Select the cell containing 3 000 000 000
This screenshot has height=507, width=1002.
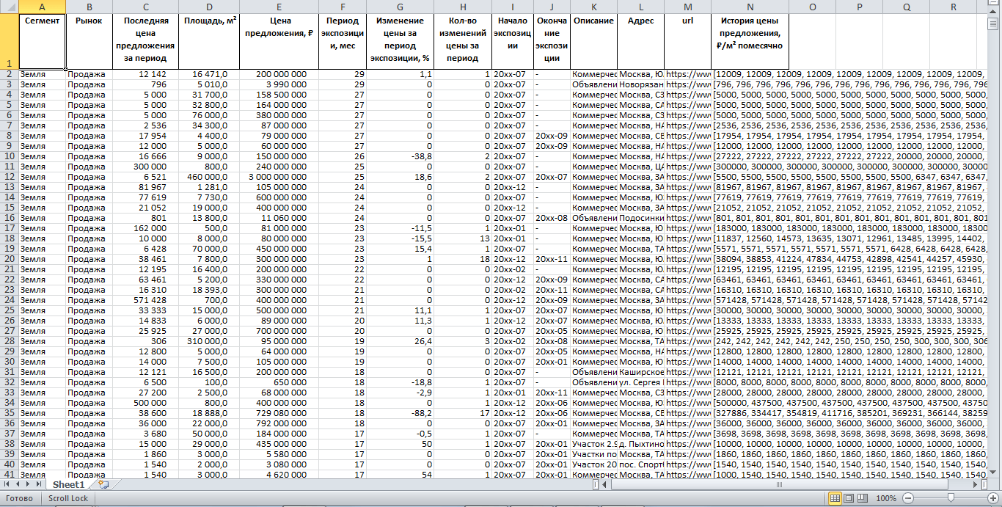(279, 177)
